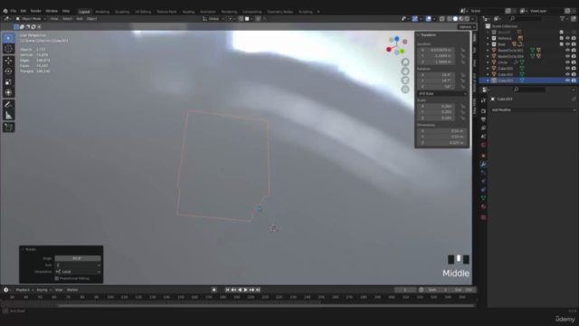This screenshot has height=326, width=579.
Task: Switch to the Sculpting workspace tab
Action: (122, 12)
